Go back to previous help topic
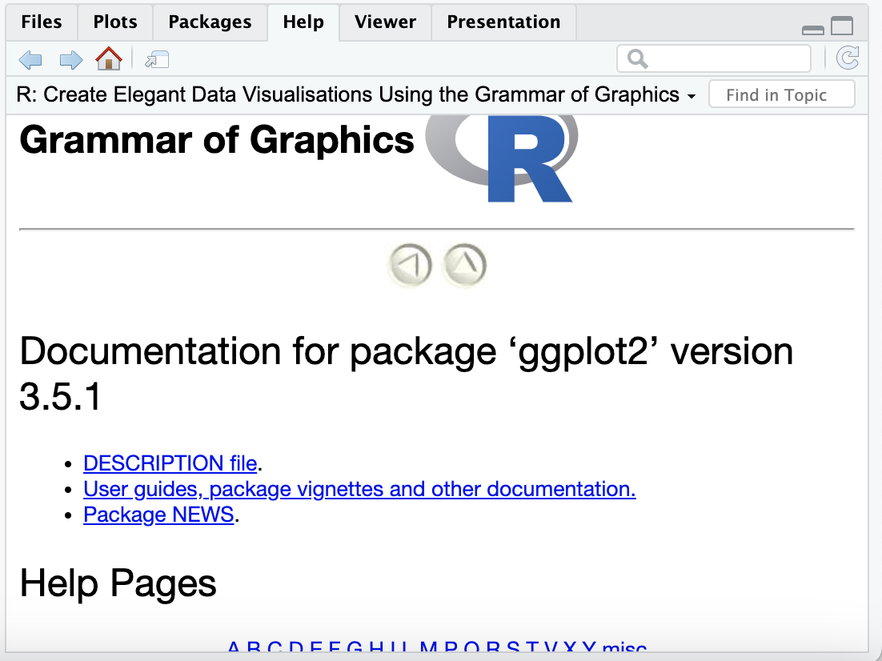Screen dimensions: 882x661 point(30,59)
